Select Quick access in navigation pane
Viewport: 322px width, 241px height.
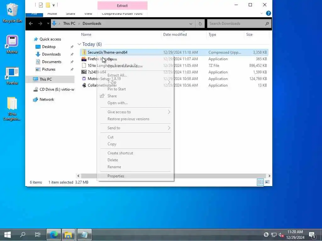point(50,39)
